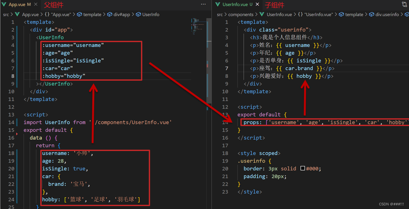Expand the src breadcrumb in the left editor

point(5,14)
